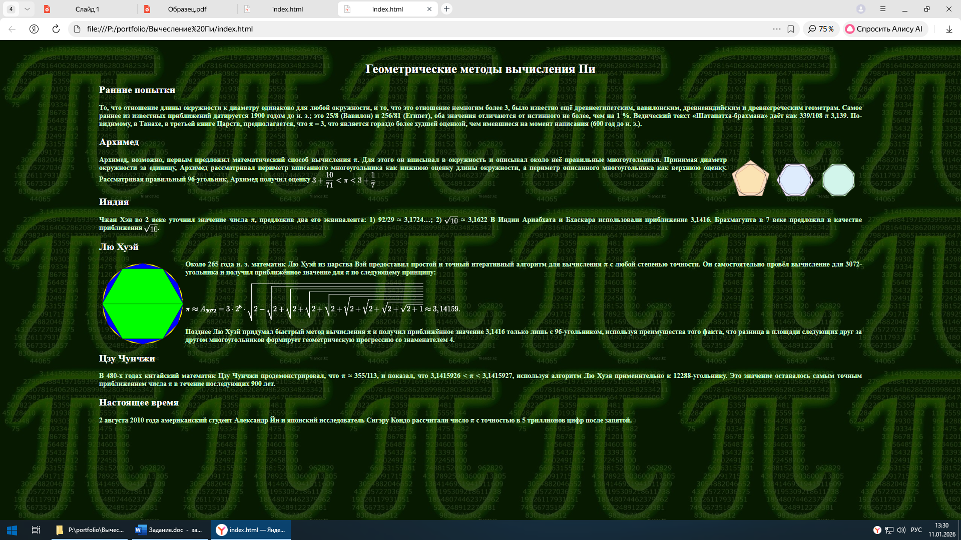
Task: Close the active index.html tab
Action: point(429,9)
